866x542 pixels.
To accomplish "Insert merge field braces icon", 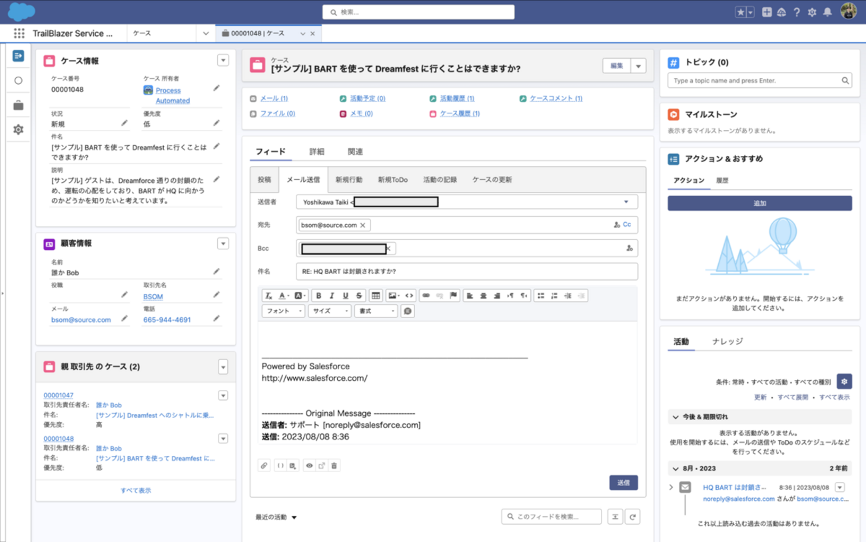I will 280,466.
